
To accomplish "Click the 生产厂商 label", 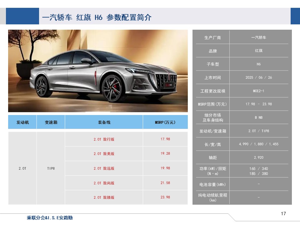I will click(212, 38).
